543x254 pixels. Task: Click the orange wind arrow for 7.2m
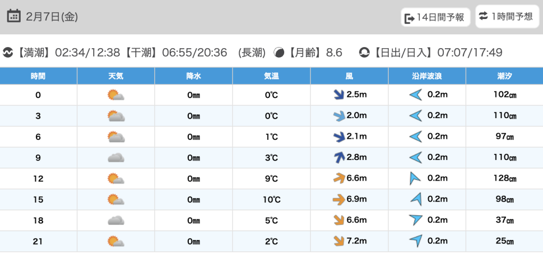(x=338, y=241)
